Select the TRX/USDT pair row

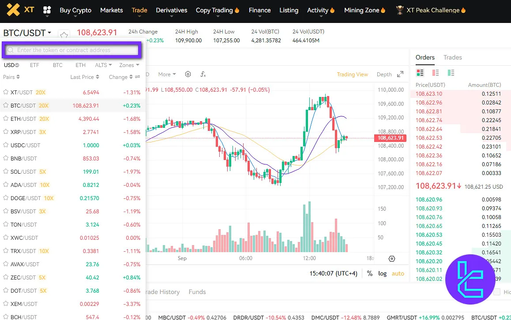tap(72, 251)
